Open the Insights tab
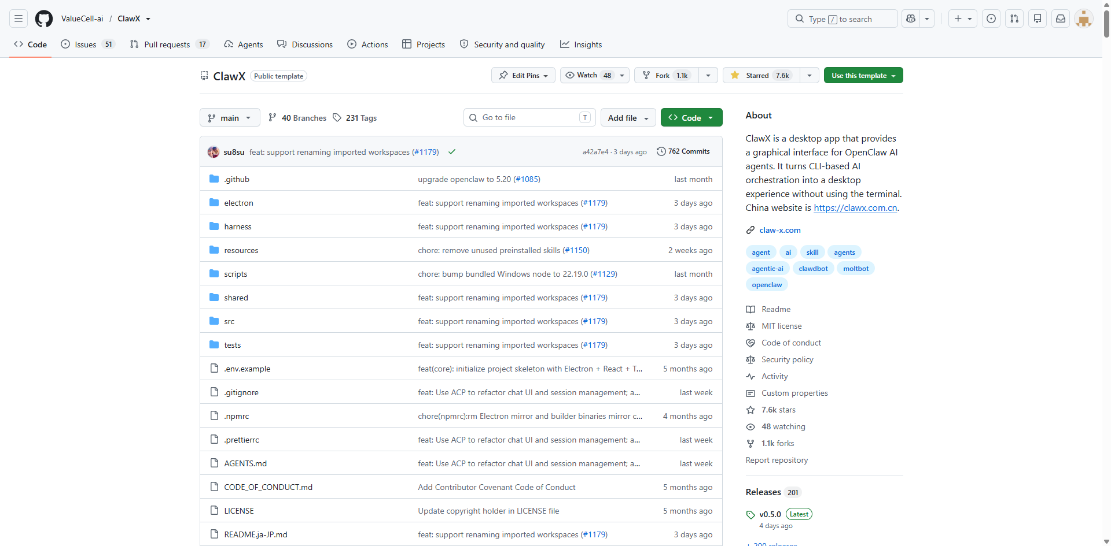This screenshot has width=1111, height=546. click(x=581, y=44)
